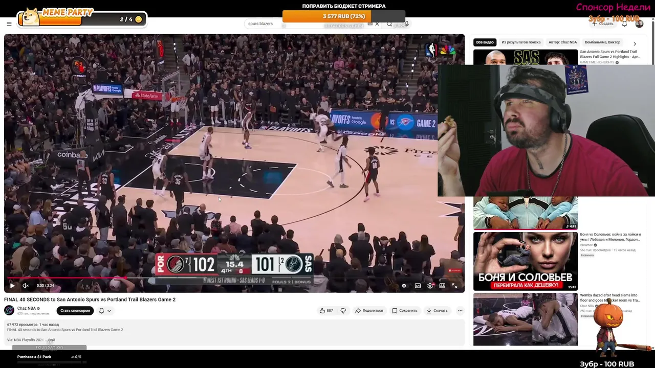Like the video with the thumbs up

(x=326, y=310)
